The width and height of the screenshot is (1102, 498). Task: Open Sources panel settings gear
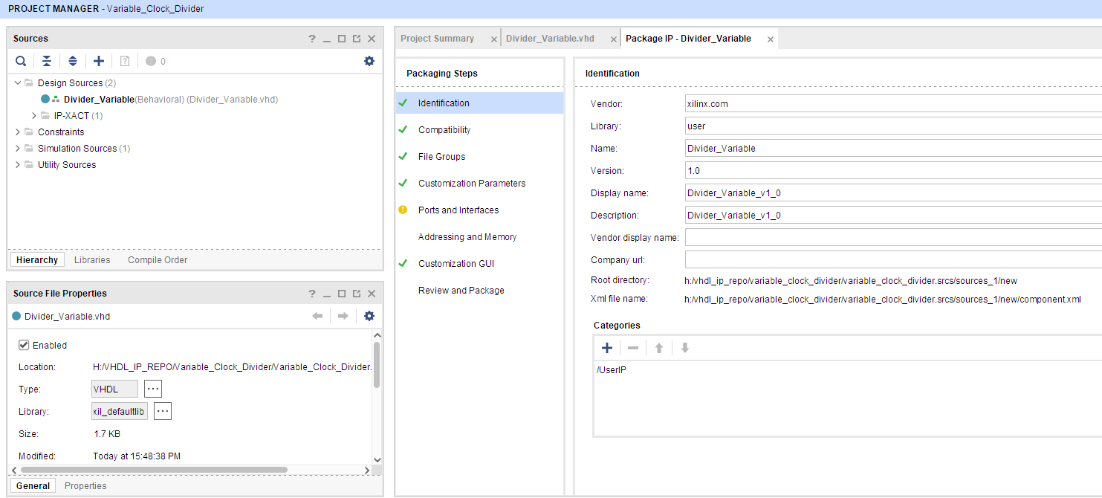(369, 61)
